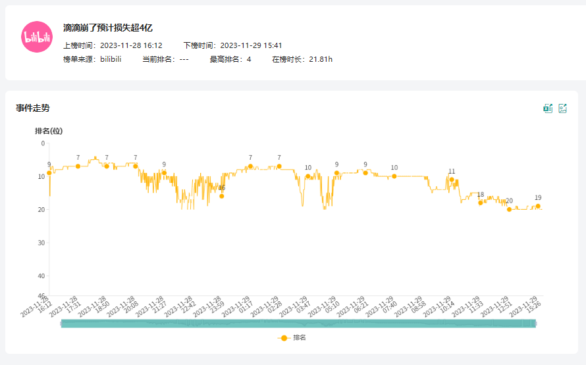Viewport: 586px width, 365px height.
Task: Click the right handle of zoom slider
Action: [x=537, y=323]
